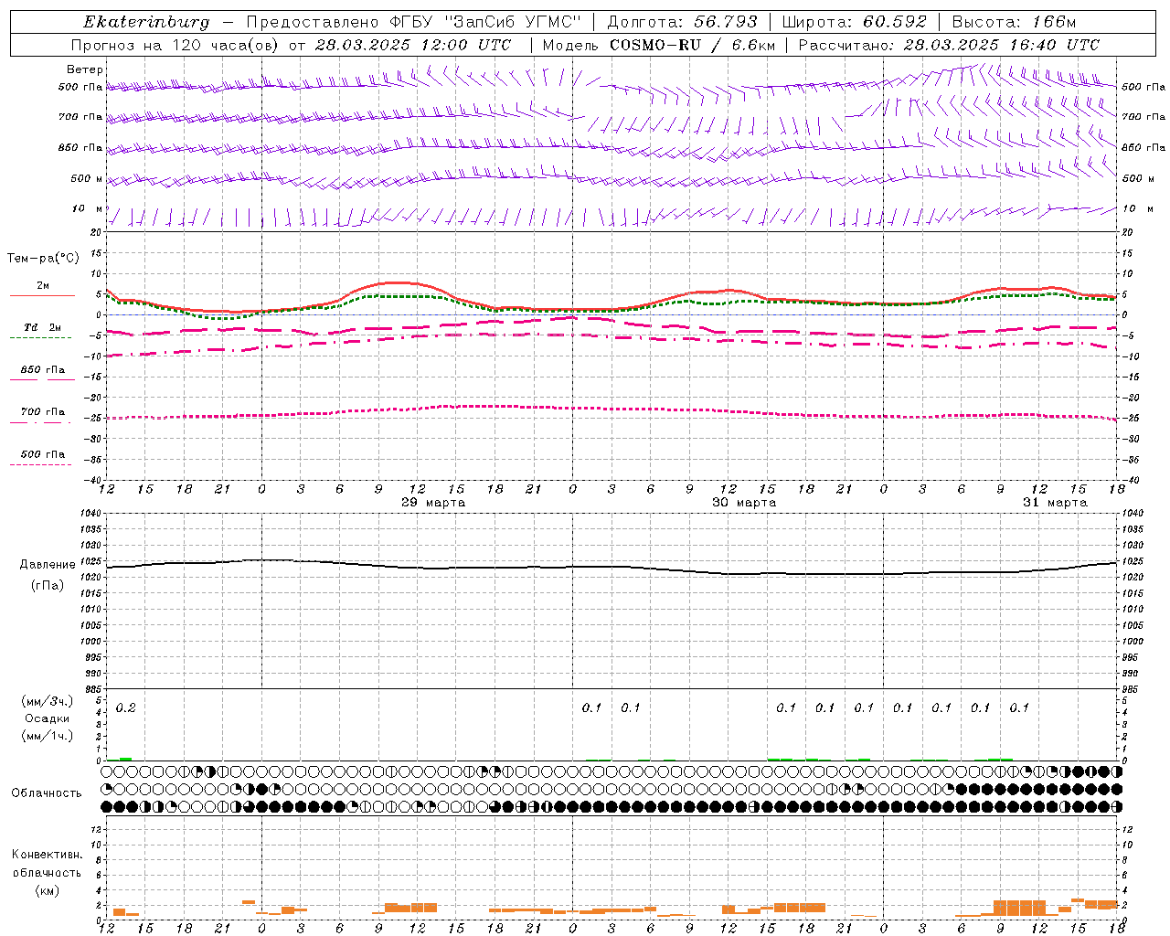Click the latitude value 60.592
The height and width of the screenshot is (936, 1170).
895,22
